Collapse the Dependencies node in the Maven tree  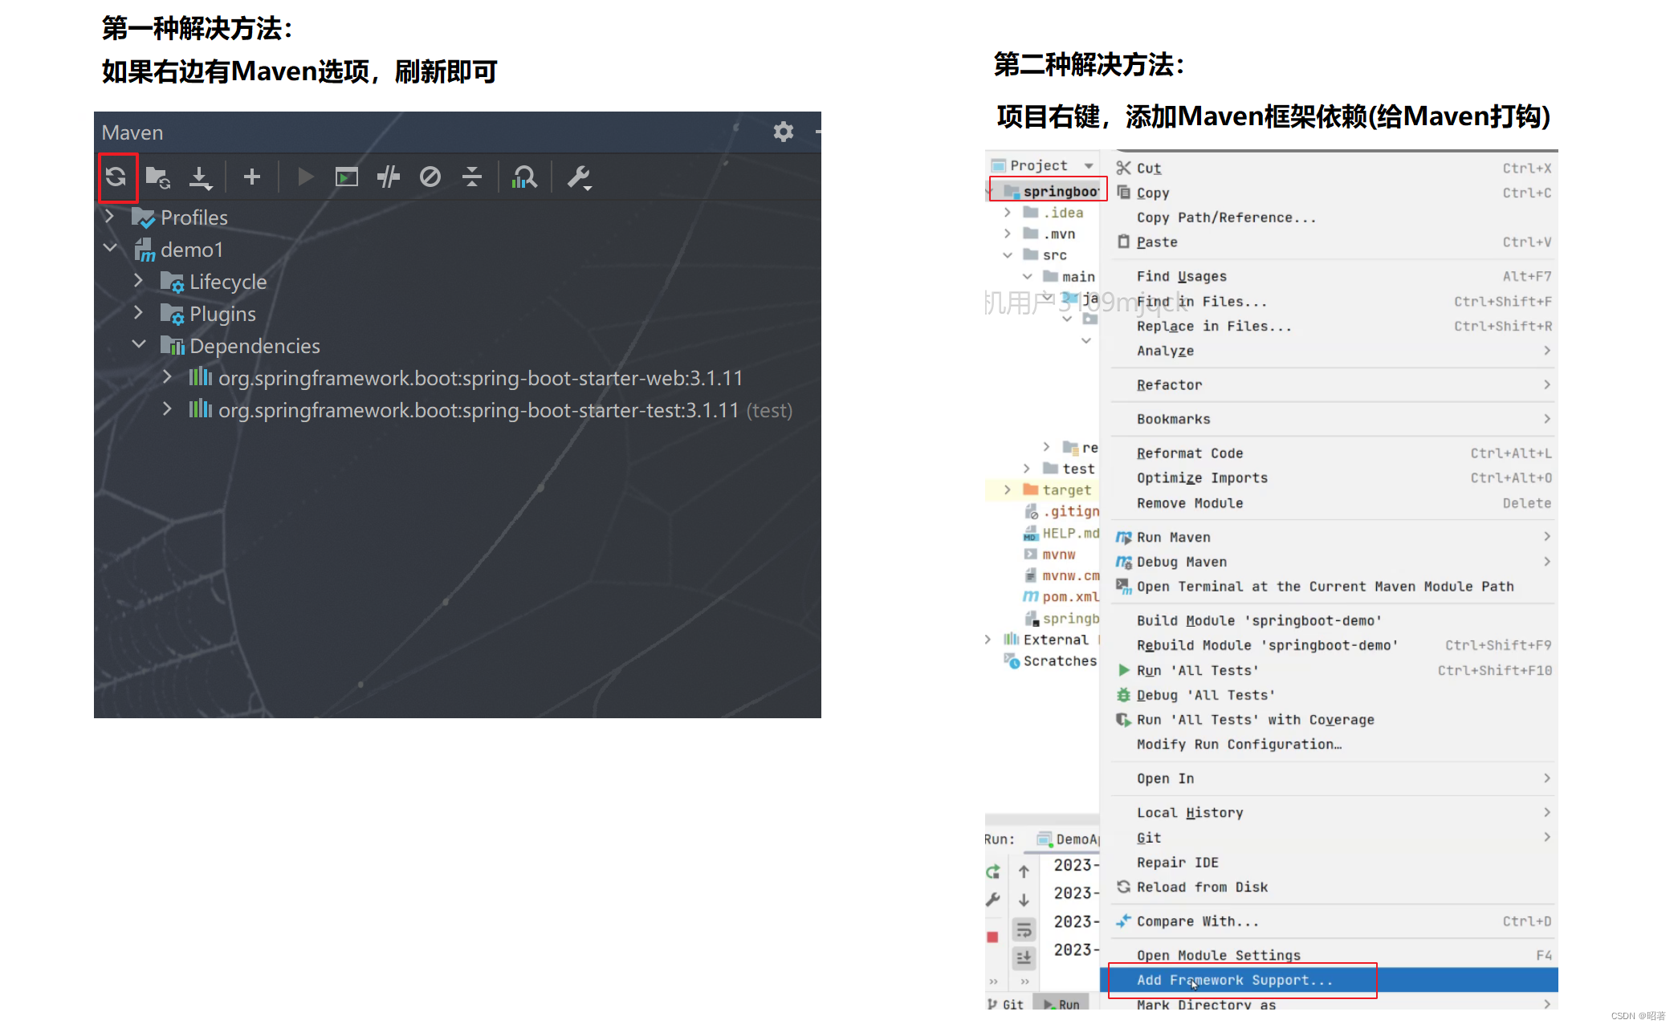(138, 345)
